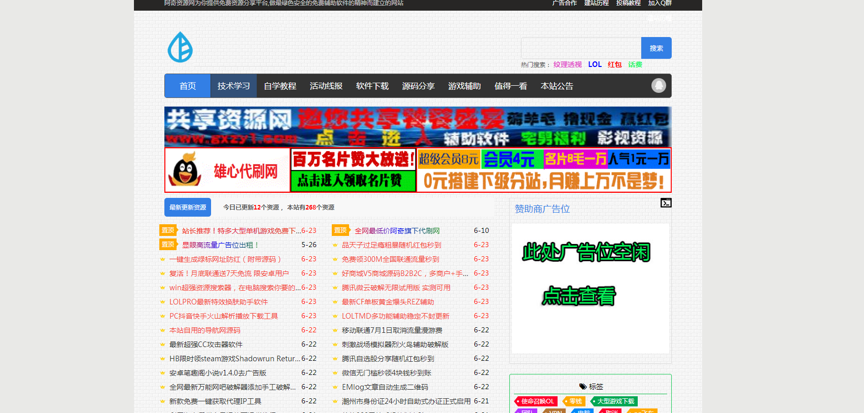Click the penguin mascot in 雄心代刷网 banner
Screen dimensions: 864x413
click(185, 169)
